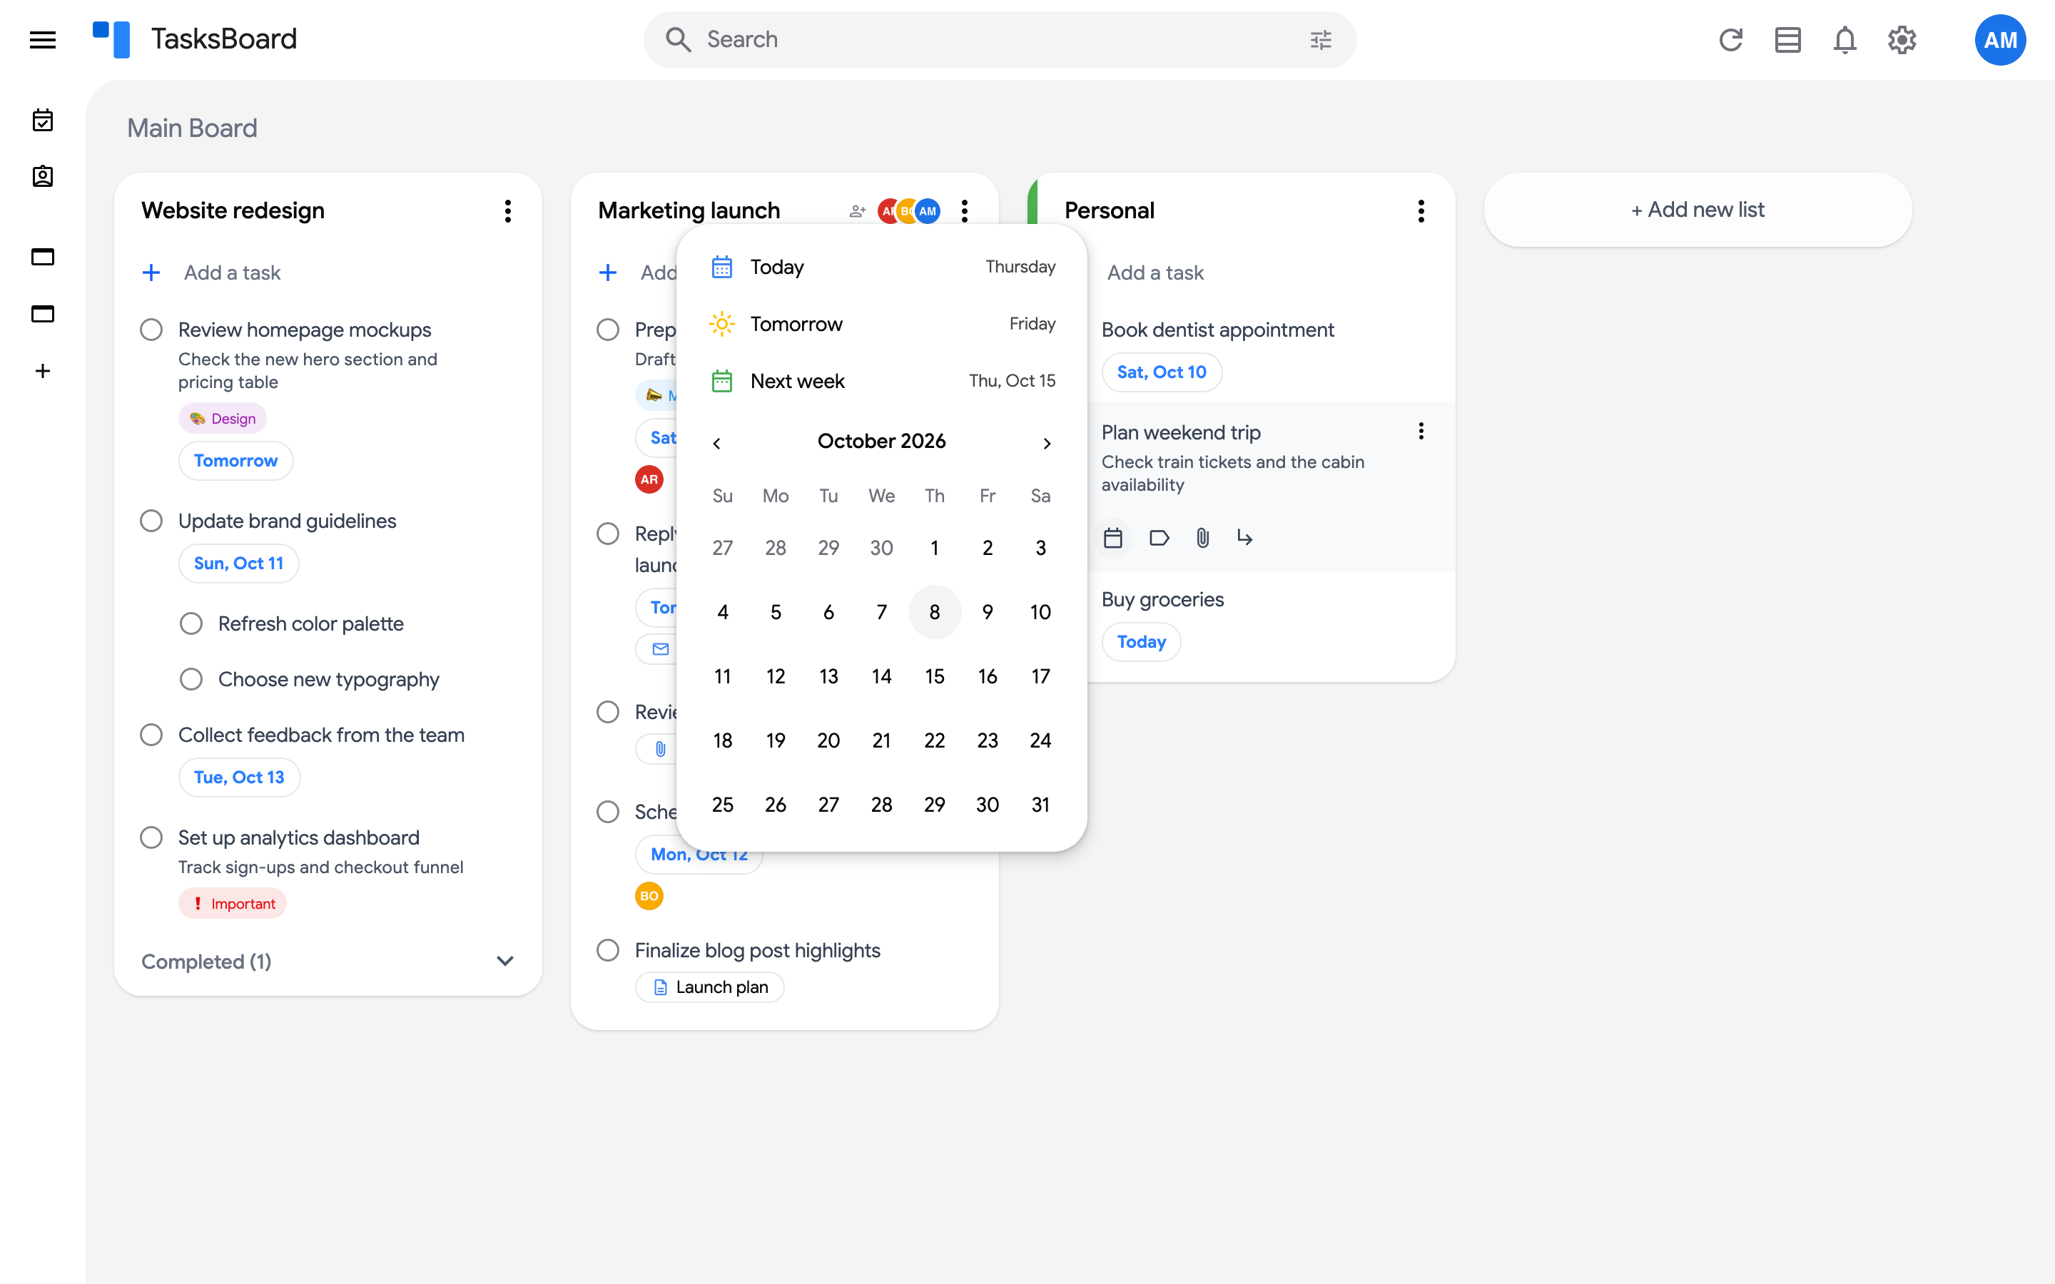The height and width of the screenshot is (1284, 2055).
Task: Mark Review homepage mockups complete
Action: [151, 330]
